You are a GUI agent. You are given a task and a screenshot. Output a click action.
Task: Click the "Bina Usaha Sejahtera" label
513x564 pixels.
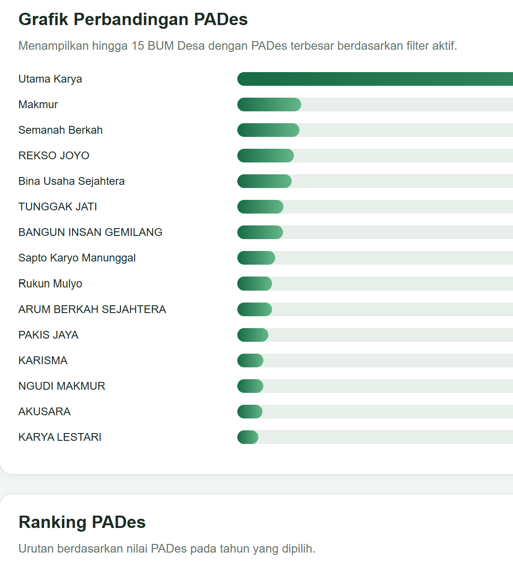[72, 181]
